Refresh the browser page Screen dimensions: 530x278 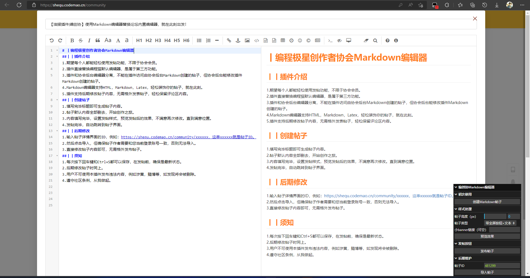pos(19,5)
